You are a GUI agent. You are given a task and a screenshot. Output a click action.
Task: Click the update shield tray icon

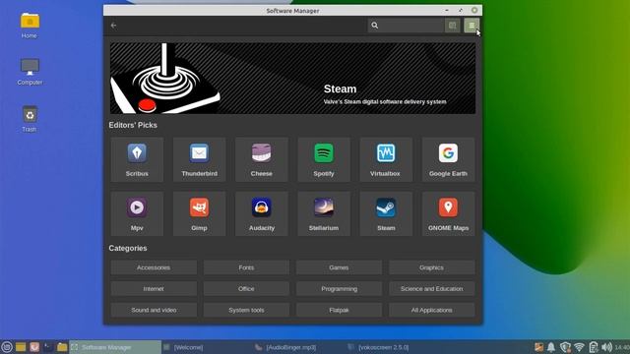(x=565, y=347)
